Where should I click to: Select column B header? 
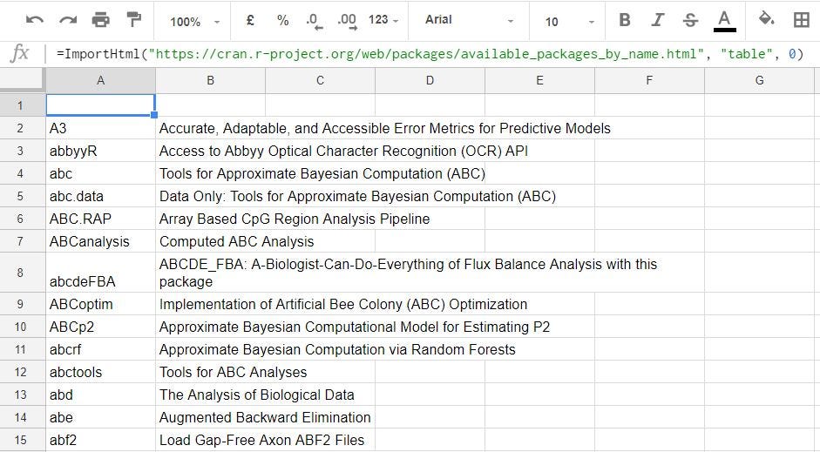click(210, 80)
